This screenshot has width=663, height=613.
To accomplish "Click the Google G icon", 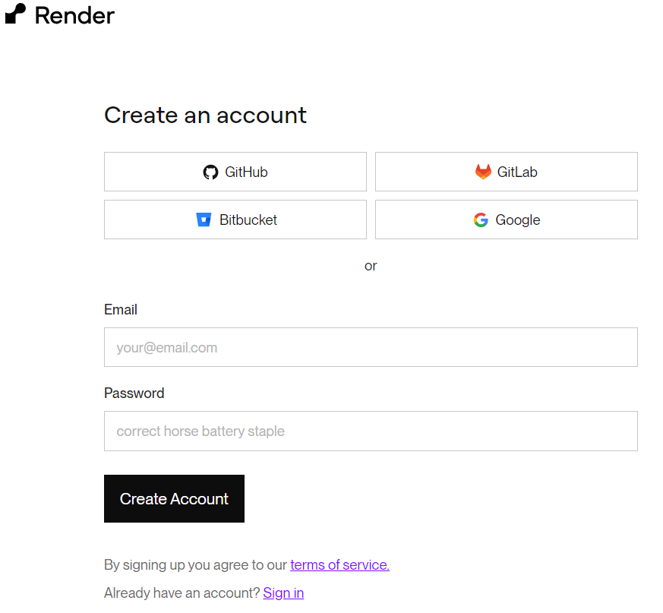I will pos(481,220).
